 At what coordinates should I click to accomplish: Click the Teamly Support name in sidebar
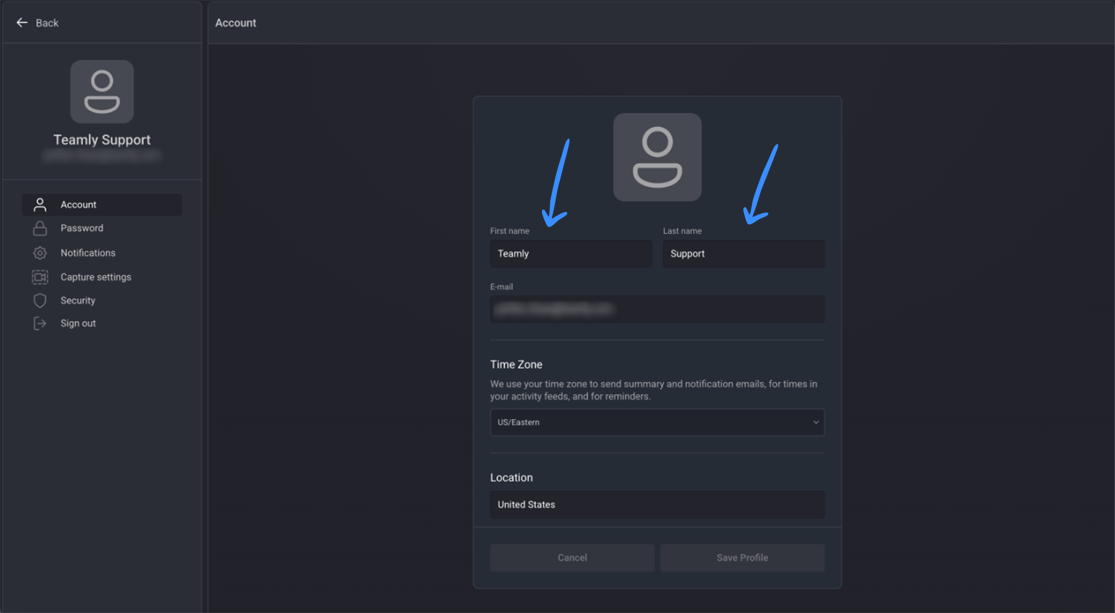102,139
